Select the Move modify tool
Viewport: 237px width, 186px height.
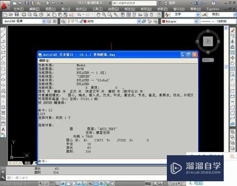tap(233, 58)
